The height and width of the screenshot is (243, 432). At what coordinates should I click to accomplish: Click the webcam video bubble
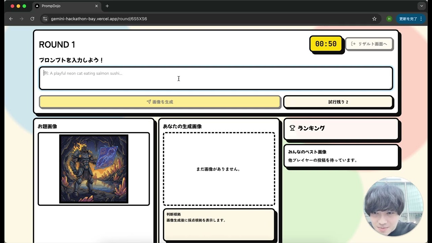[393, 207]
